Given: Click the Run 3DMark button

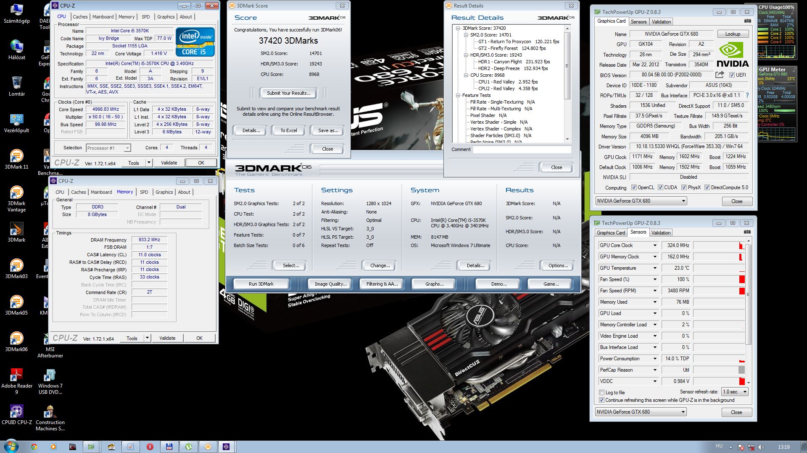Looking at the screenshot, I should pos(261,284).
